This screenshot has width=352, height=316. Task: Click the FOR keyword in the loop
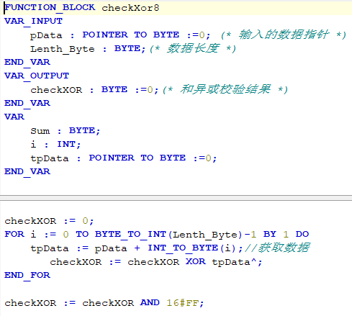(14, 234)
